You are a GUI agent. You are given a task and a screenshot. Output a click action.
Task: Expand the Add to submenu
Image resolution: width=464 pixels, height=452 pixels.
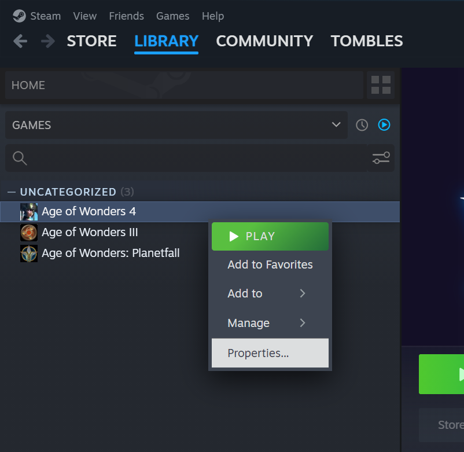tap(270, 293)
